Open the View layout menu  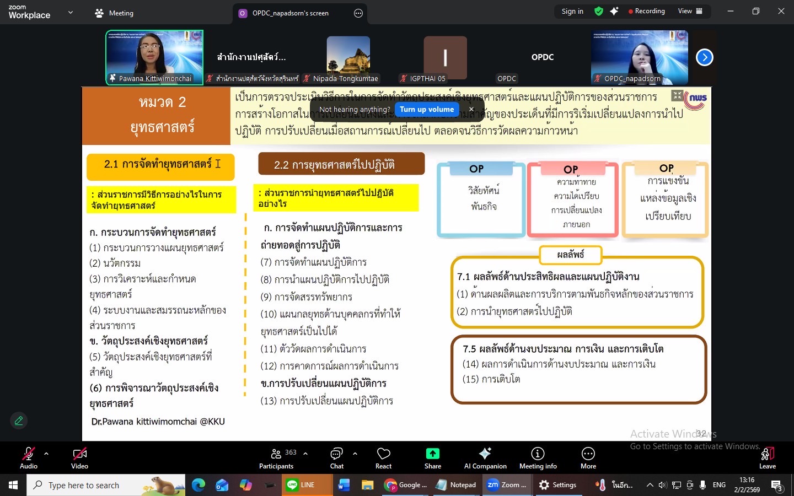click(690, 11)
